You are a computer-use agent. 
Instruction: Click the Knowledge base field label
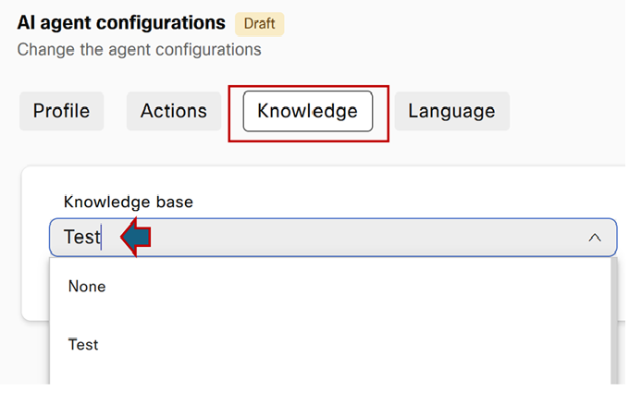pyautogui.click(x=129, y=202)
